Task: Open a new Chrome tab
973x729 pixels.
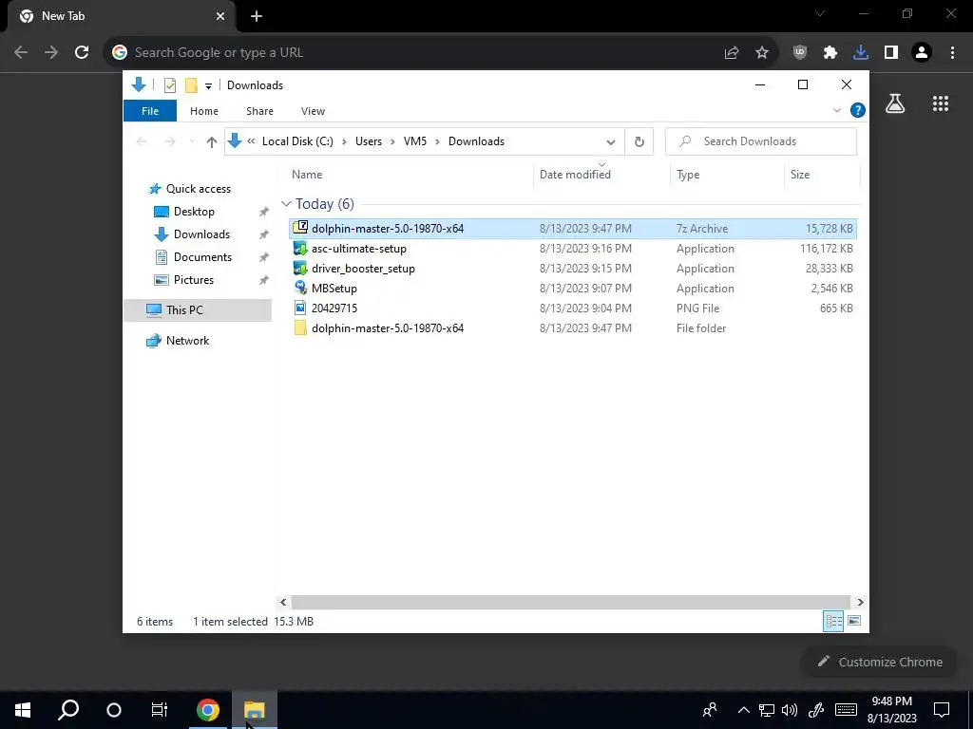Action: coord(257,16)
